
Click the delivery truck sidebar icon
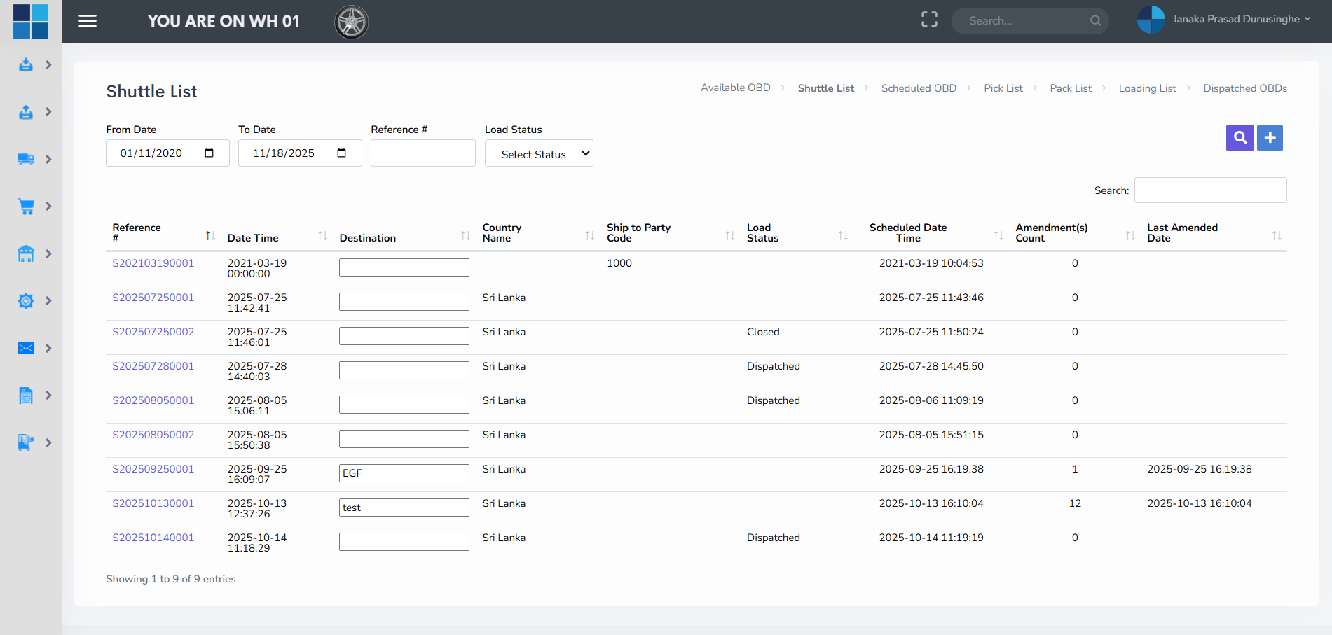tap(26, 159)
